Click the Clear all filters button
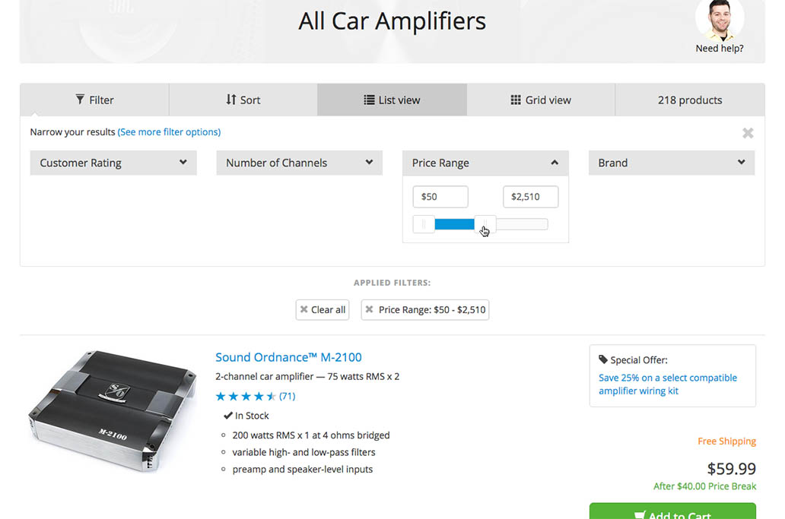This screenshot has width=785, height=519. tap(322, 309)
